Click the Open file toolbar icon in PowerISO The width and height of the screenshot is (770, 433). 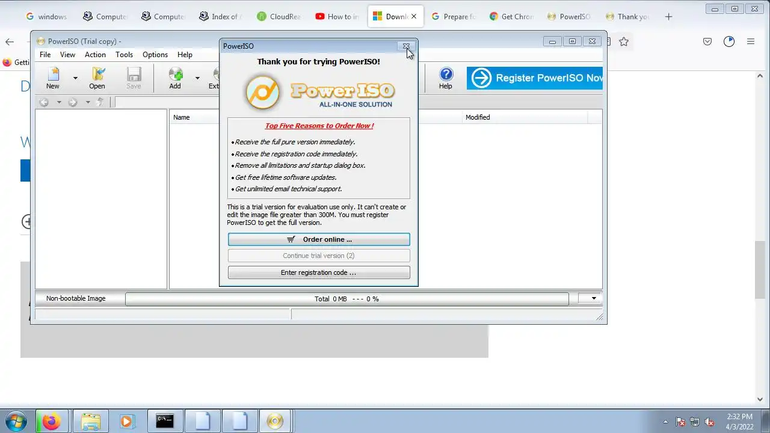point(97,78)
